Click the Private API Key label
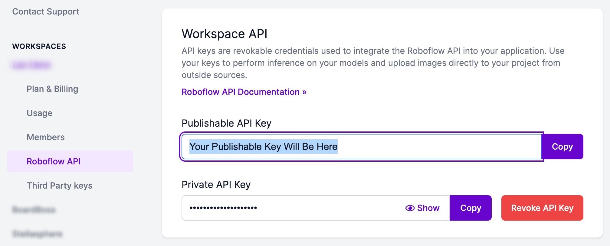610x246 pixels. (x=216, y=185)
